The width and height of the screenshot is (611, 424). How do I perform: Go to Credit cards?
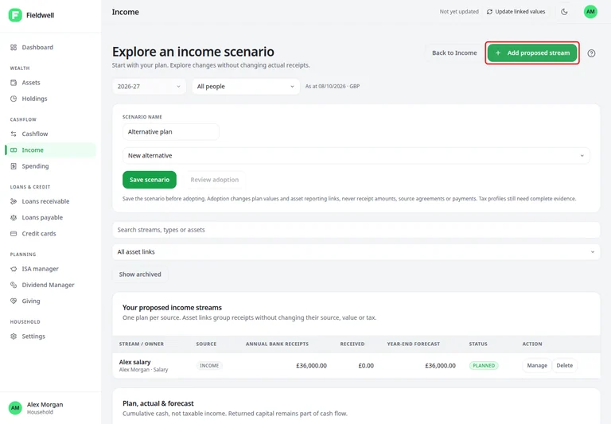click(51, 233)
